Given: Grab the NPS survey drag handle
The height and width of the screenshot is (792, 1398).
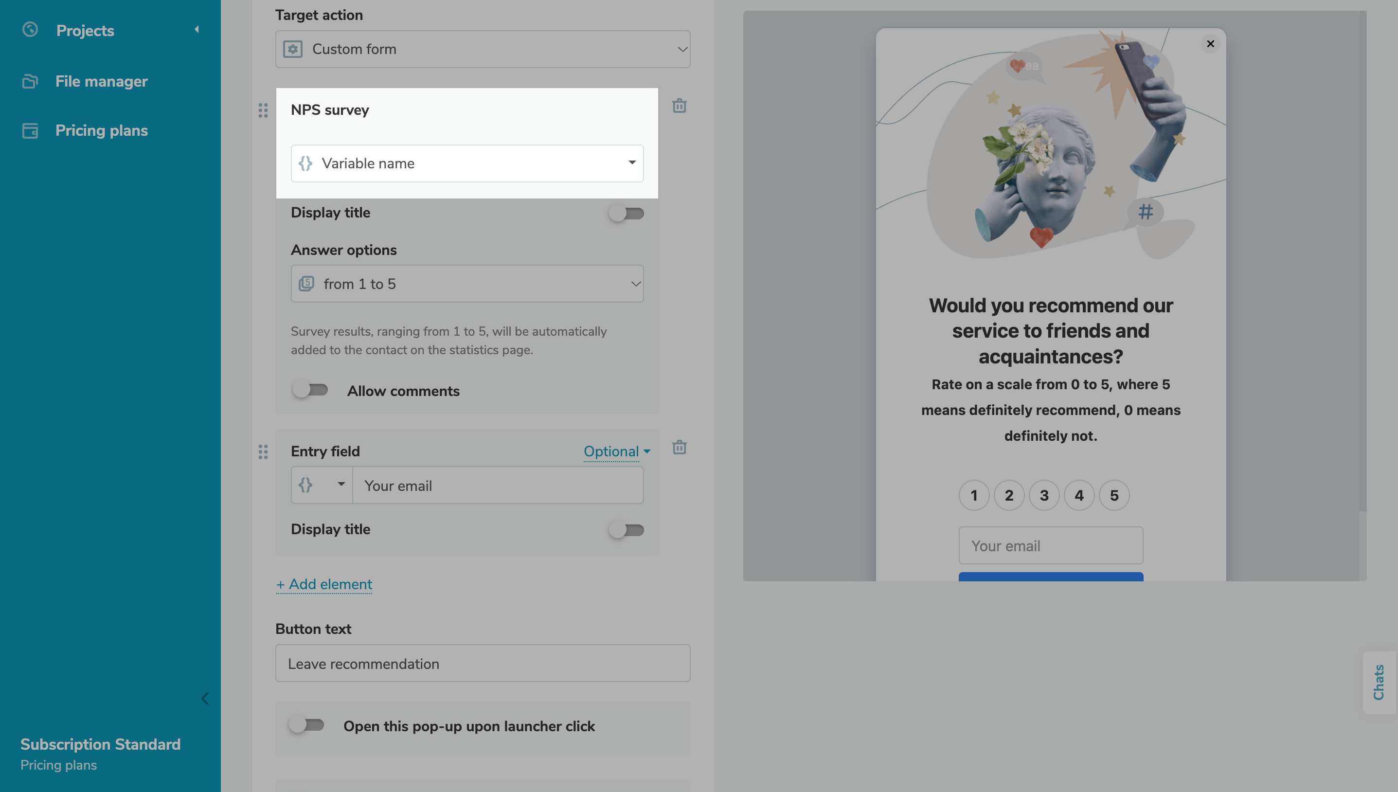Looking at the screenshot, I should coord(263,110).
